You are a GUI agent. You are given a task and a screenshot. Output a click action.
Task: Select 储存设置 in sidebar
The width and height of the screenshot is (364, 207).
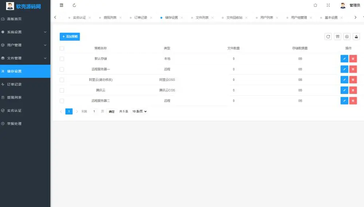[x=25, y=71]
